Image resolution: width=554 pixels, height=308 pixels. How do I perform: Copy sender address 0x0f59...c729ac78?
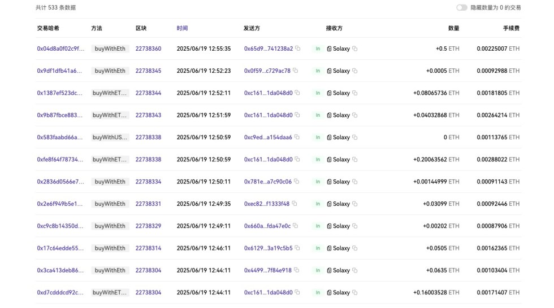tap(296, 71)
